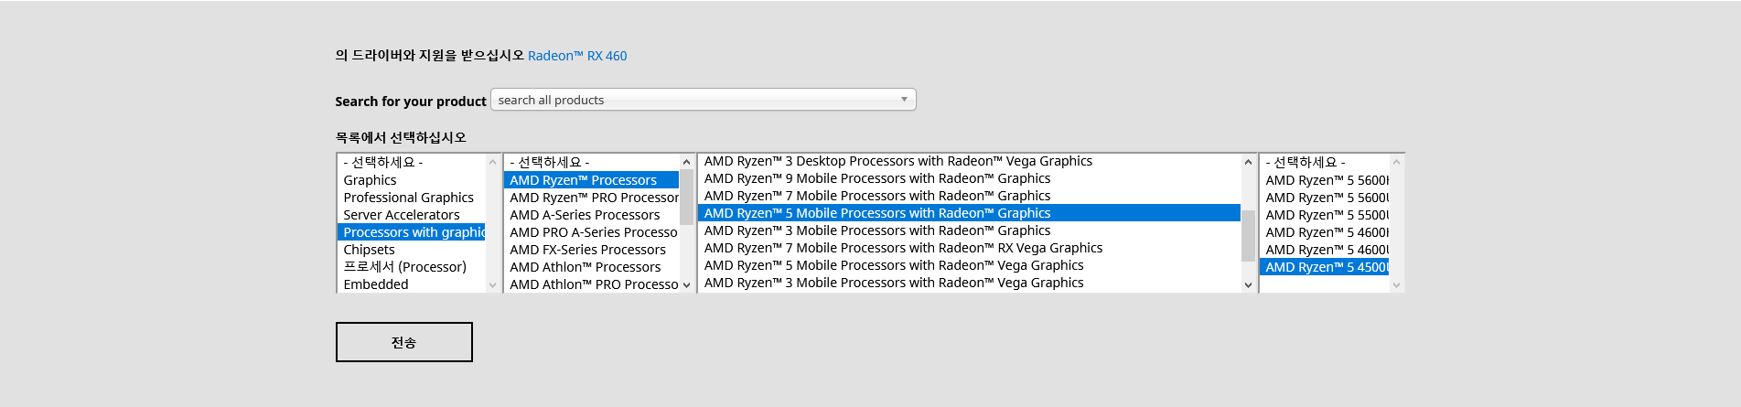The width and height of the screenshot is (1741, 407).
Task: Select AMD Ryzen™ Processors family
Action: click(591, 180)
